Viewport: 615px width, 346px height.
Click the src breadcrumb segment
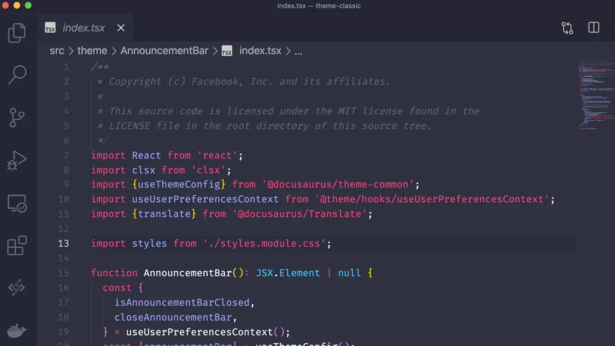click(x=57, y=51)
